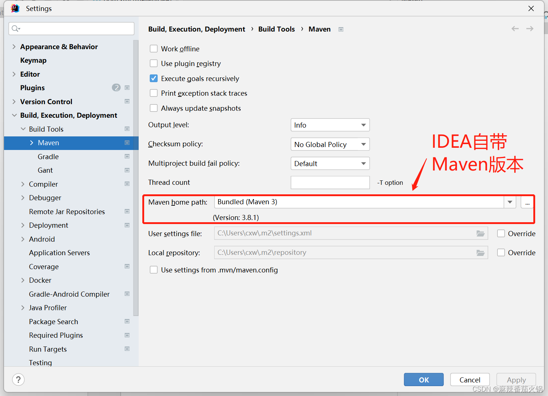This screenshot has width=548, height=396.
Task: Open the Output level dropdown
Action: 330,125
